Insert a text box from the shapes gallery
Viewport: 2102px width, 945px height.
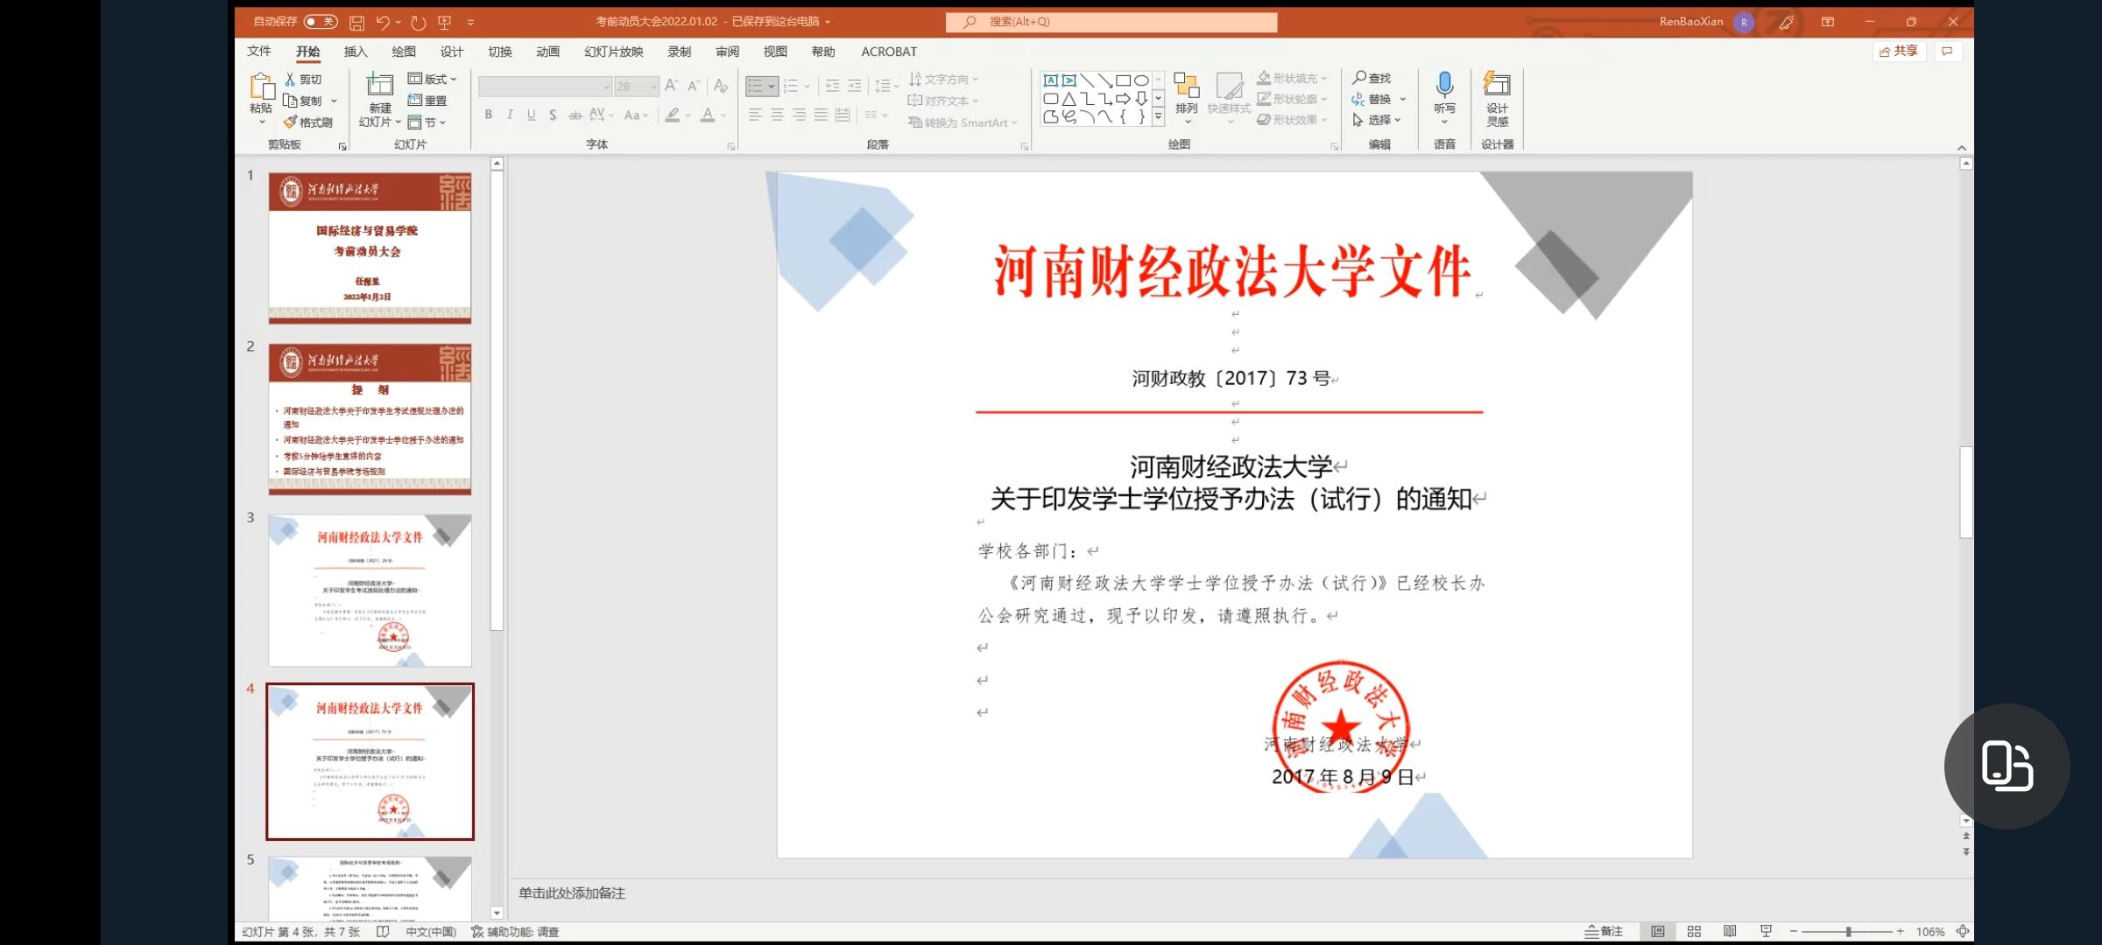1051,80
